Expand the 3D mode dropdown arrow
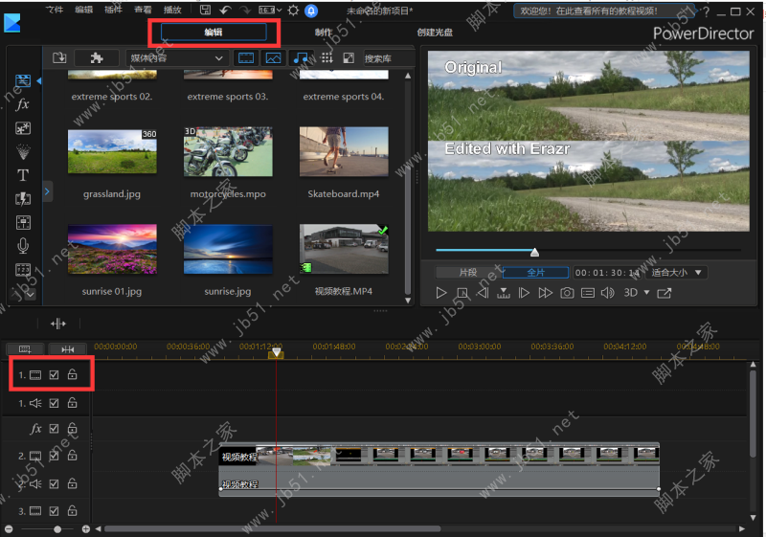The image size is (766, 537). (647, 293)
